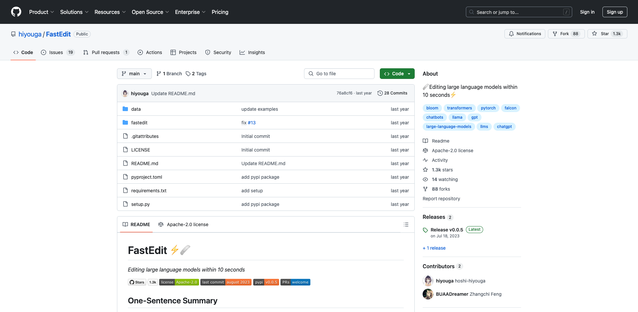
Task: Click the pytorch topic tag
Action: (488, 108)
